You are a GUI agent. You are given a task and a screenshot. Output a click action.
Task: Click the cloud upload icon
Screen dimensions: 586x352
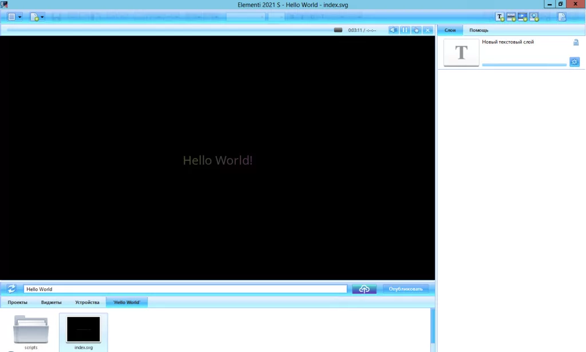point(364,289)
